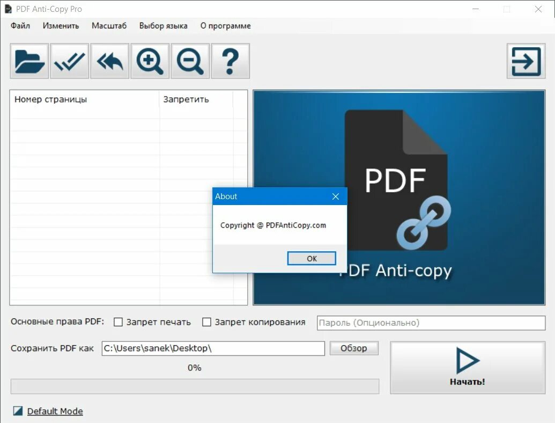Click the Обзор browse button
This screenshot has width=555, height=423.
(x=354, y=348)
